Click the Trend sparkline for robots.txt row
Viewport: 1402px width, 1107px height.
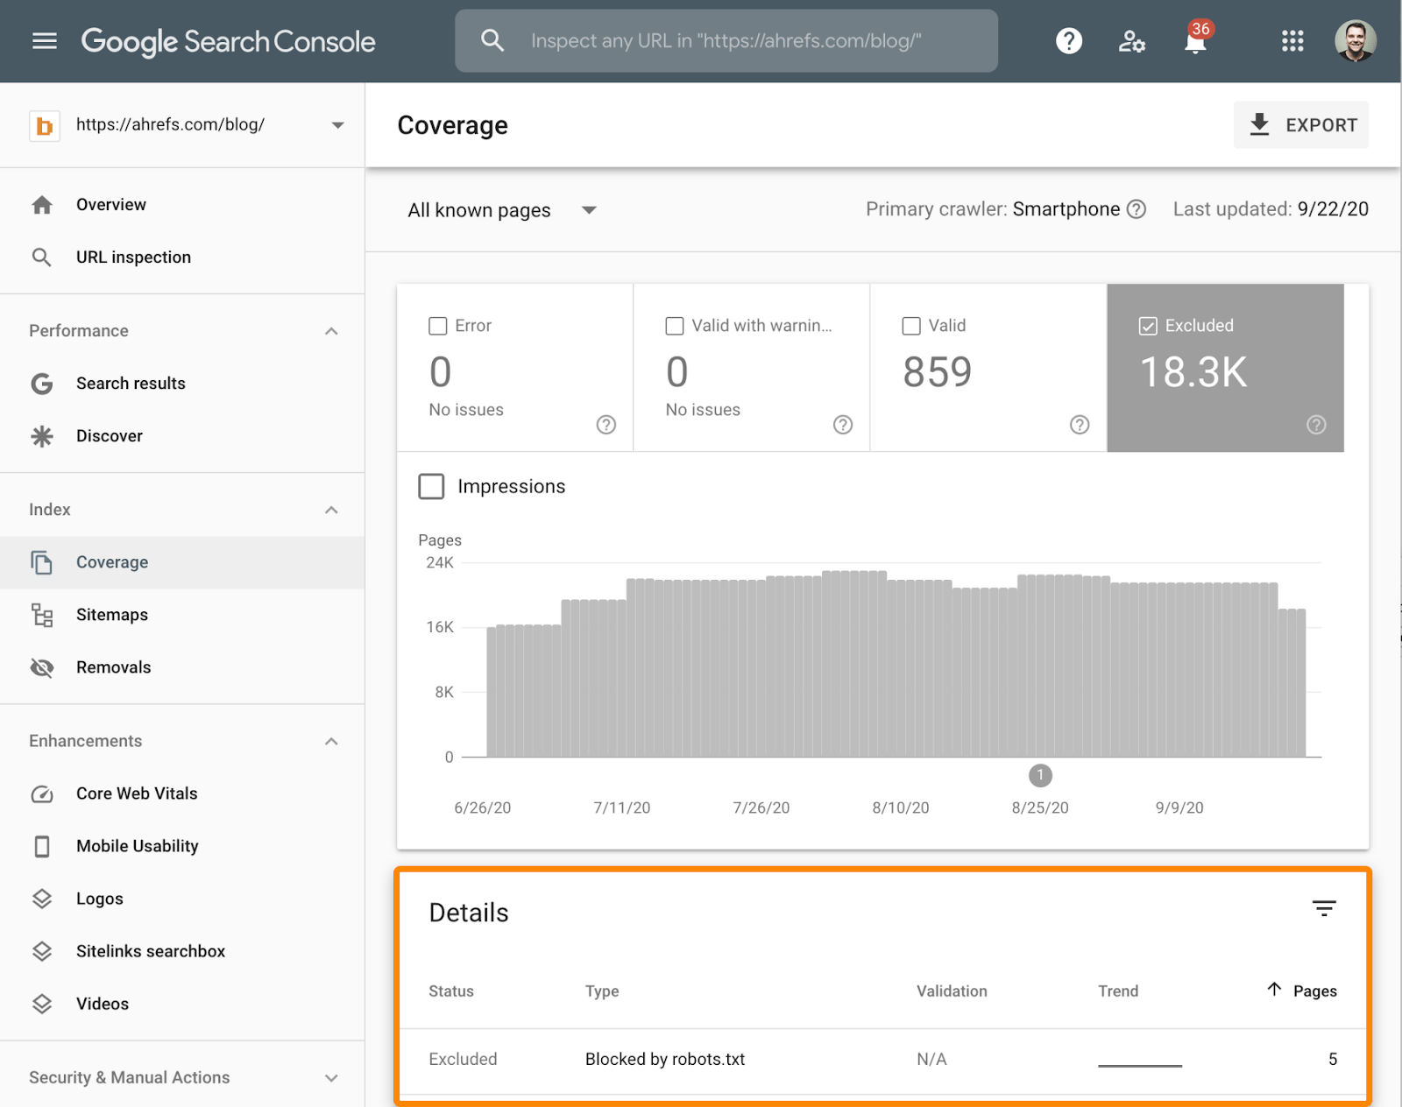click(1140, 1064)
